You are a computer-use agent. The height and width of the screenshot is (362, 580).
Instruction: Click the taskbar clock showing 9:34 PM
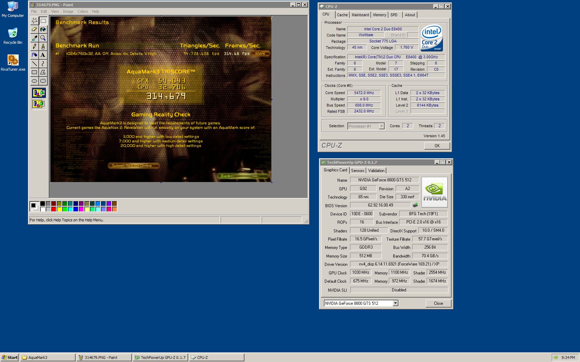click(x=568, y=358)
